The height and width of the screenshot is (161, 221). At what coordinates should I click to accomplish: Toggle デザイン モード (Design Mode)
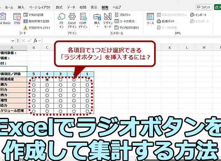pos(108,21)
